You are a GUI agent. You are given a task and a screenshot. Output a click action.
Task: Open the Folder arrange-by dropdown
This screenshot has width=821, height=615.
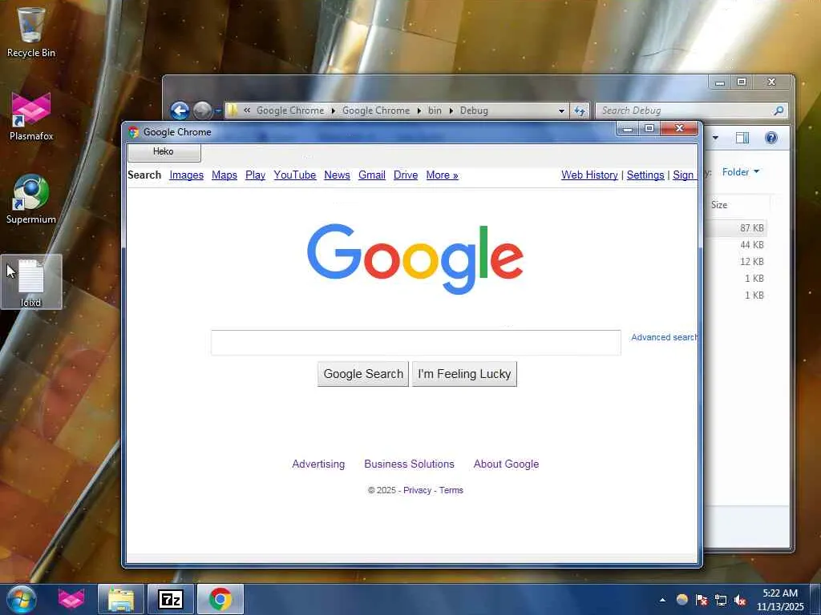[740, 172]
